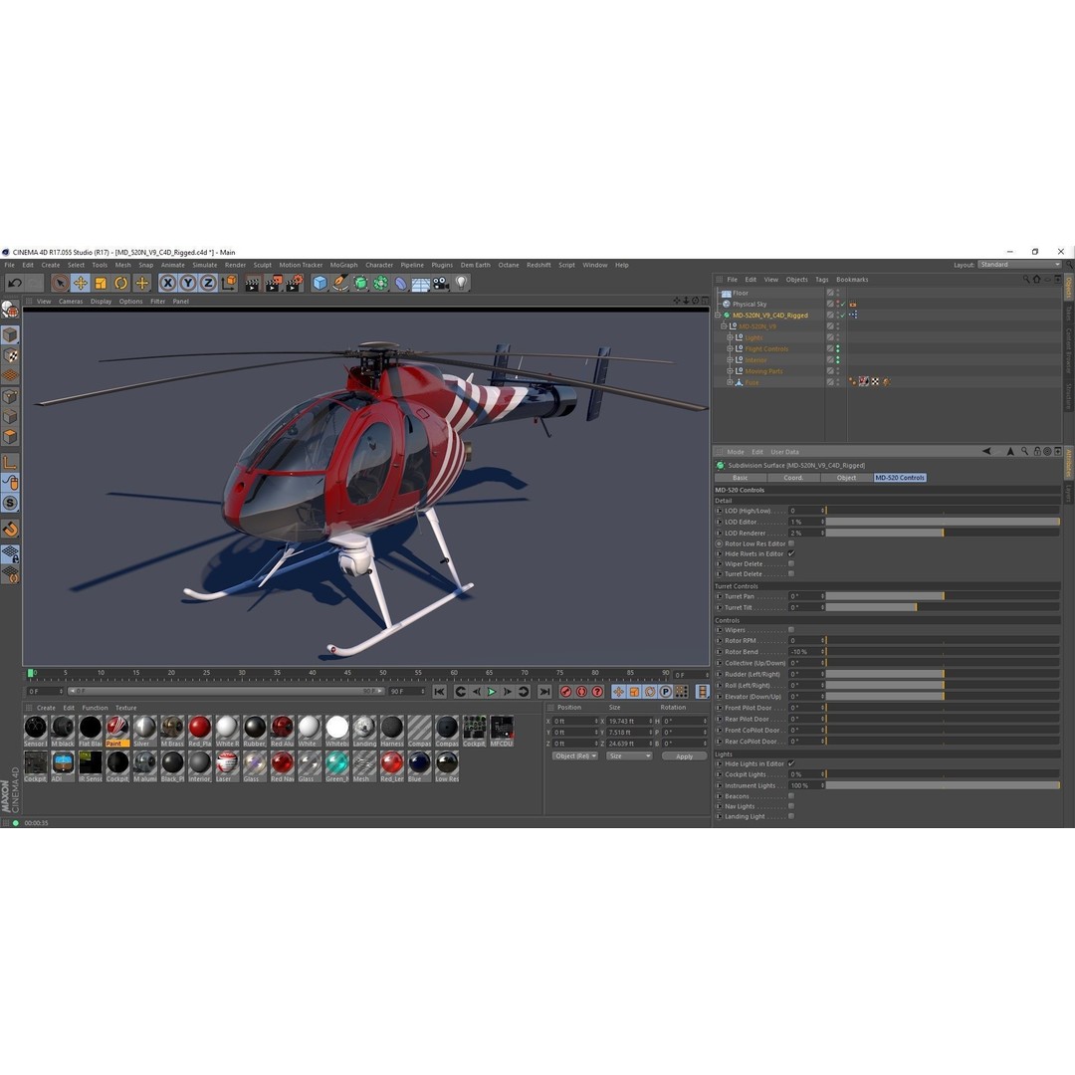Select the Green_ material thumbnail
Image resolution: width=1075 pixels, height=1075 pixels.
click(336, 766)
